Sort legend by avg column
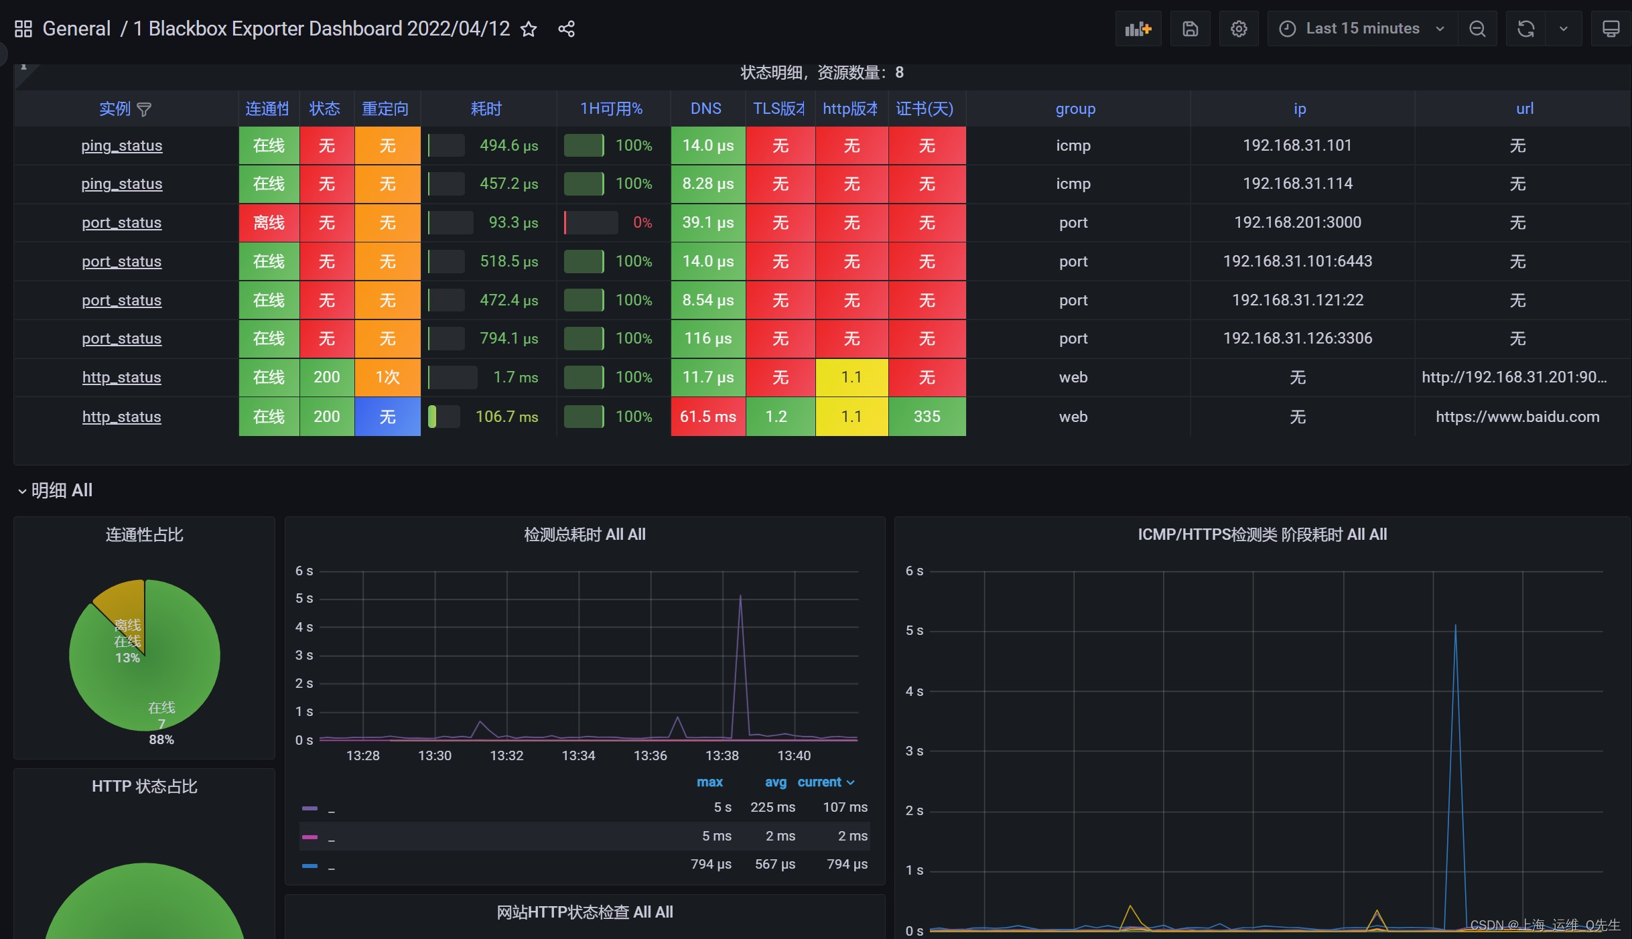Screen dimensions: 1632x939 click(776, 782)
